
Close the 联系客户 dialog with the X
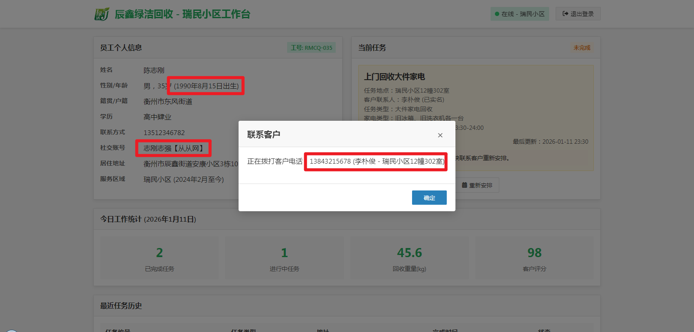pos(440,135)
